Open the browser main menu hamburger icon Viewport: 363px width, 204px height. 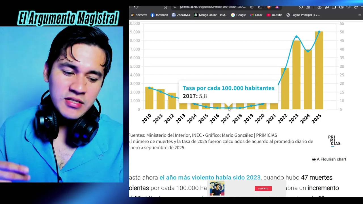pos(362,7)
